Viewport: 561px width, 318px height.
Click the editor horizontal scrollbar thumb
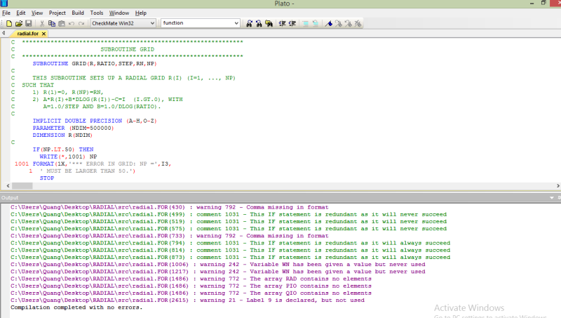pos(22,186)
